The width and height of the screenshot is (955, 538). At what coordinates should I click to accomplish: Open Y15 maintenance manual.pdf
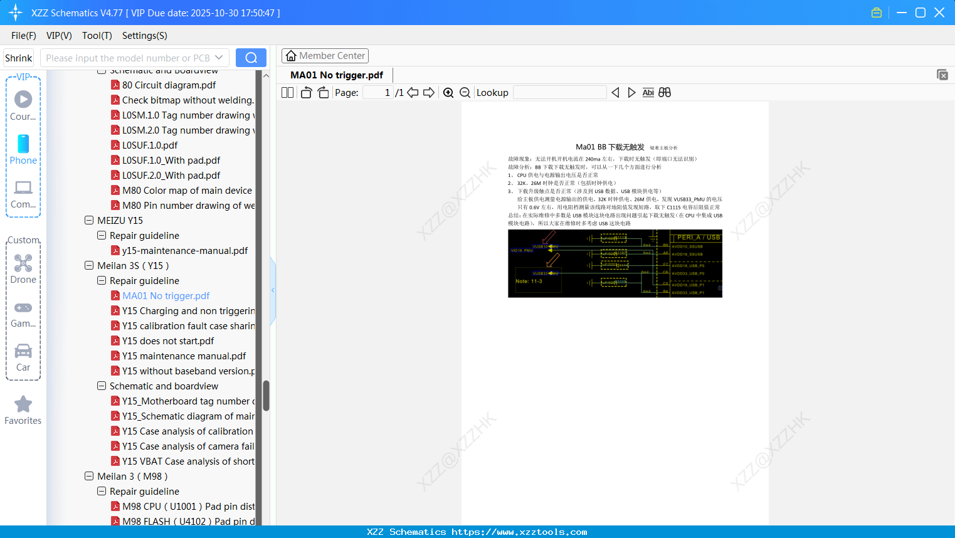[x=184, y=356]
